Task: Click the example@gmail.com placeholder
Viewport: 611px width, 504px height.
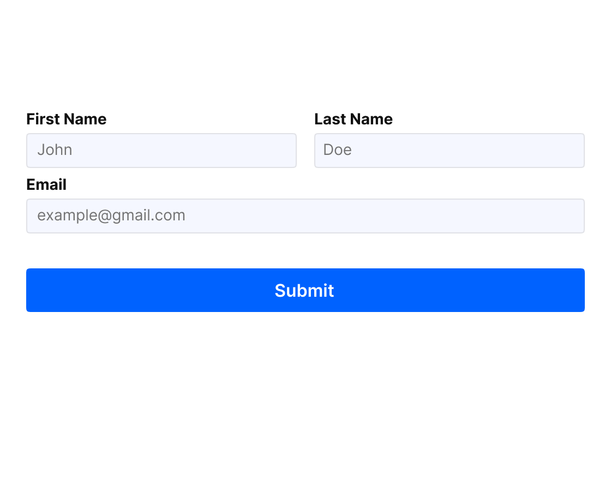Action: click(x=111, y=215)
